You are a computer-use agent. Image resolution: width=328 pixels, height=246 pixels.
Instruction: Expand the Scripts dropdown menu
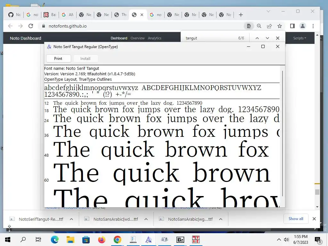click(x=299, y=38)
